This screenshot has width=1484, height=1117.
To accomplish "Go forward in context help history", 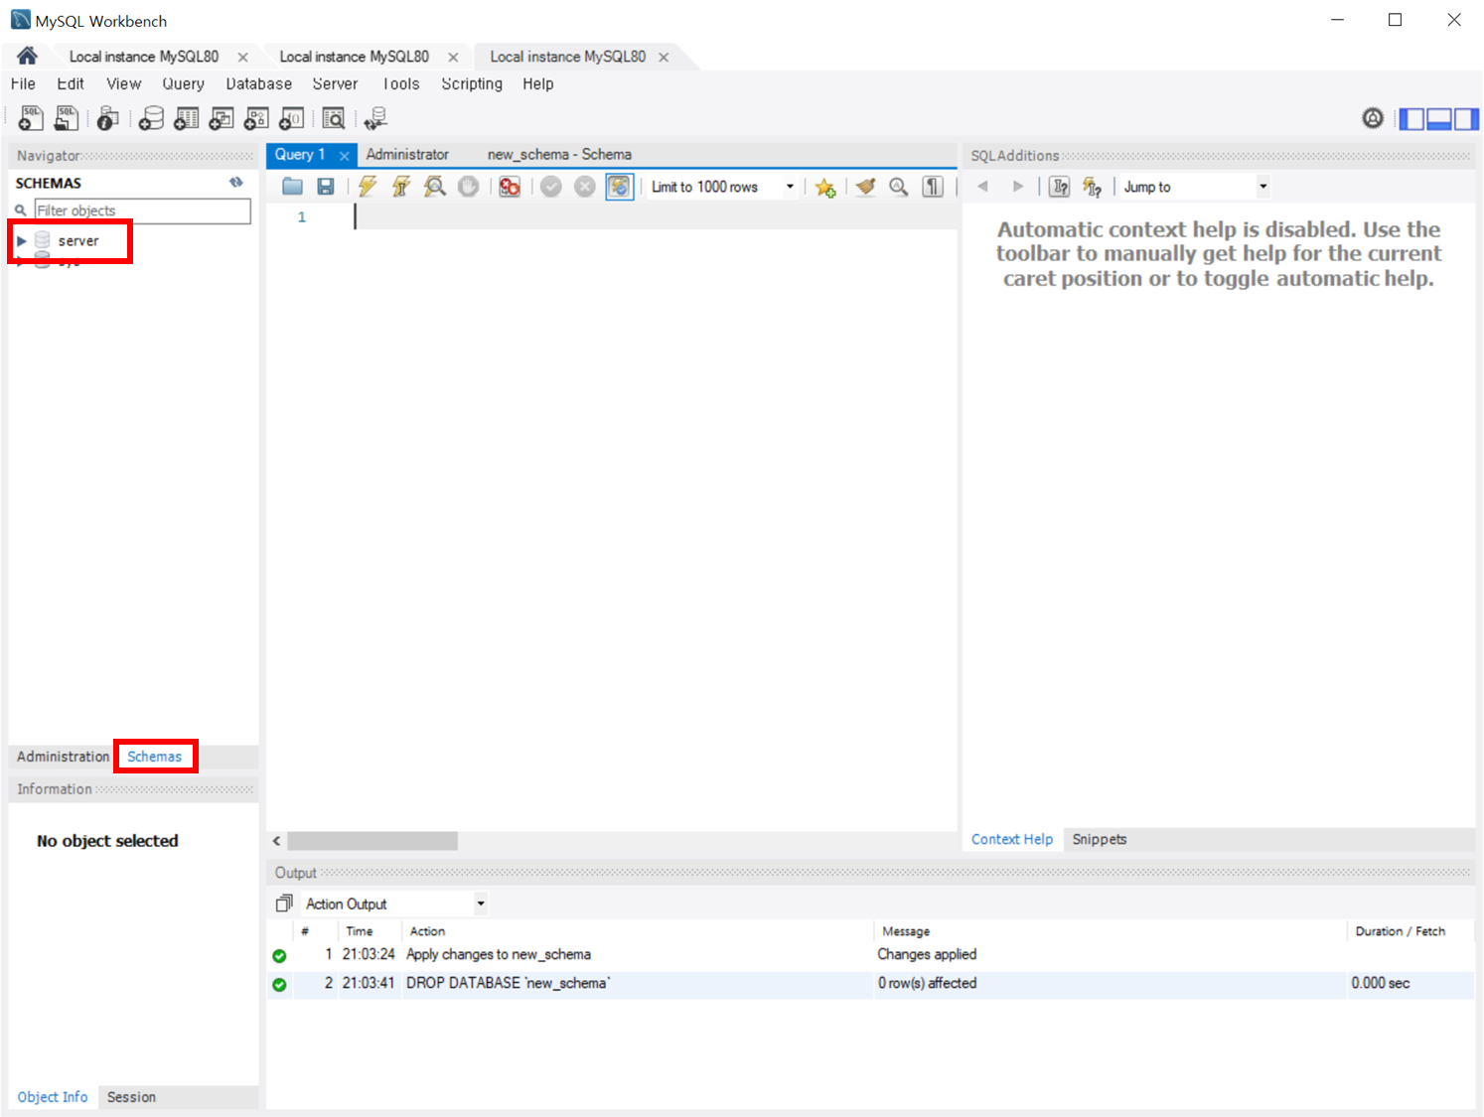I will coord(1017,187).
